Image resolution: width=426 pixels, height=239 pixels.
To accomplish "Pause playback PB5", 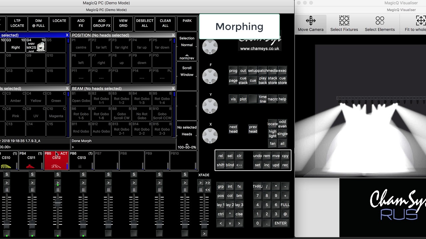I will 58,190.
